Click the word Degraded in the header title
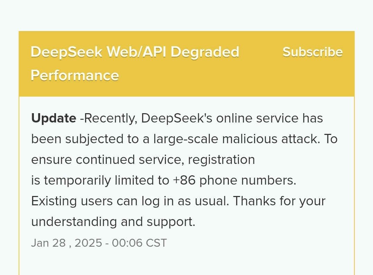Image resolution: width=373 pixels, height=275 pixels. pyautogui.click(x=205, y=52)
